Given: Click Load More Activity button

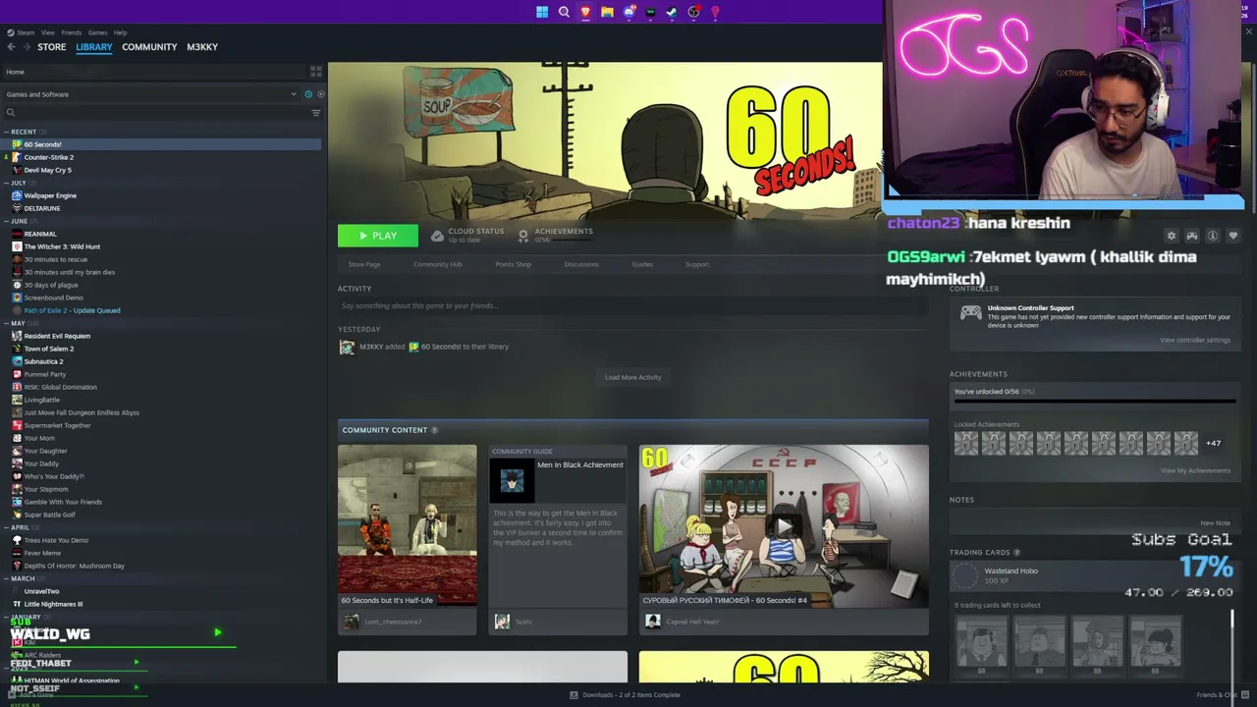Looking at the screenshot, I should (633, 377).
